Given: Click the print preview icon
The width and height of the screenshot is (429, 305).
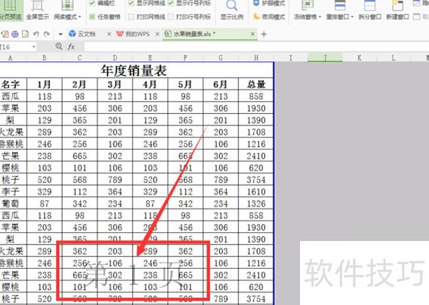Looking at the screenshot, I should tap(25, 34).
